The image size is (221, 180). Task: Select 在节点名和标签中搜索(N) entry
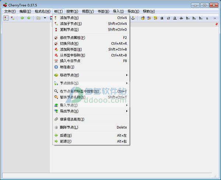click(91, 91)
